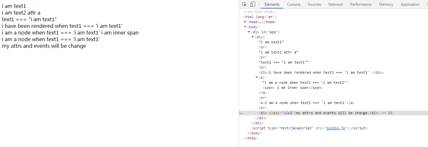Click page text 'i am text2 attr a'
This screenshot has height=147, width=428.
(x=21, y=13)
